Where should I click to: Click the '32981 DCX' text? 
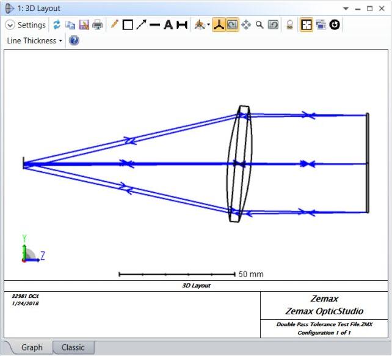click(x=25, y=296)
